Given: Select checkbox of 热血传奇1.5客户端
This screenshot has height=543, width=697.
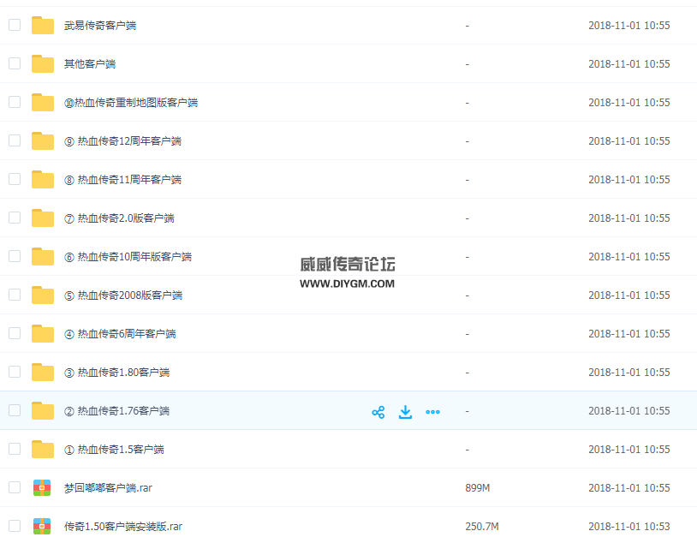Looking at the screenshot, I should point(15,449).
